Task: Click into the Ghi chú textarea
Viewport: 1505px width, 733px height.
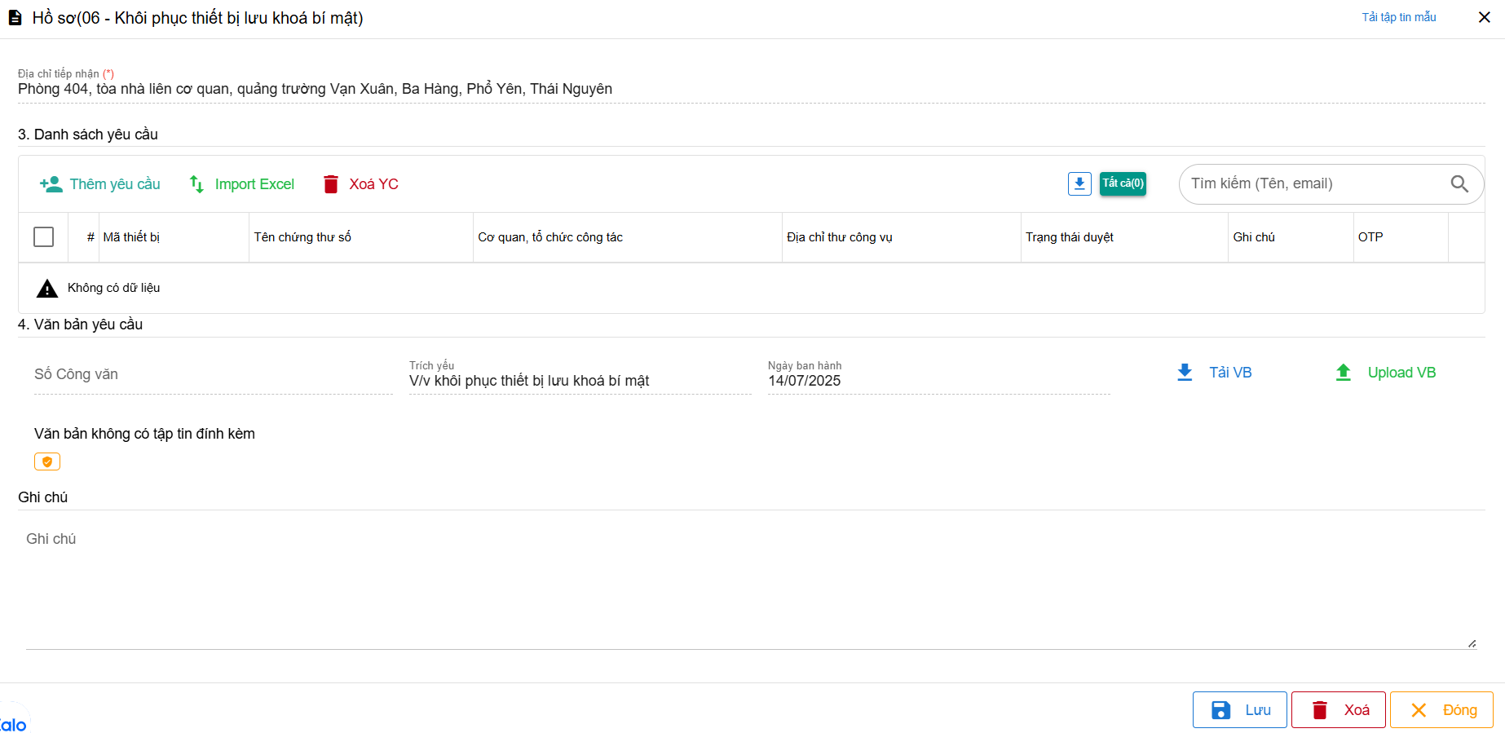Action: [750, 587]
